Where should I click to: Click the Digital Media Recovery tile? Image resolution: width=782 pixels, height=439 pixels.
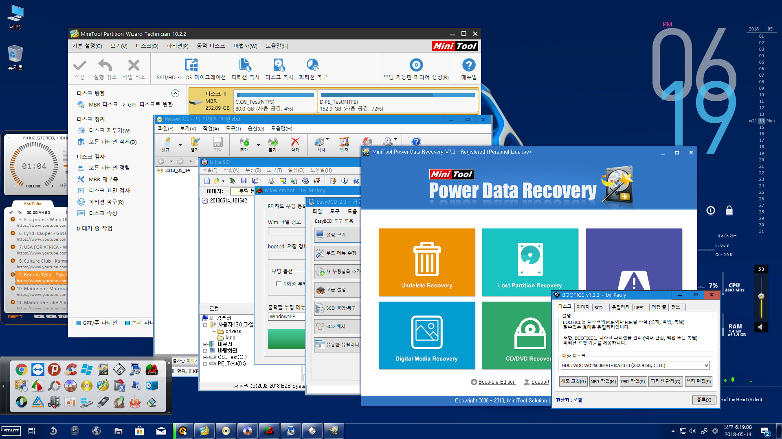[x=427, y=335]
